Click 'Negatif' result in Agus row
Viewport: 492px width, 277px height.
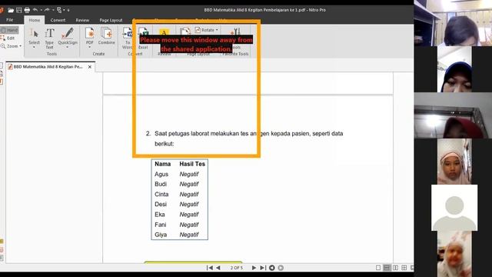click(189, 174)
